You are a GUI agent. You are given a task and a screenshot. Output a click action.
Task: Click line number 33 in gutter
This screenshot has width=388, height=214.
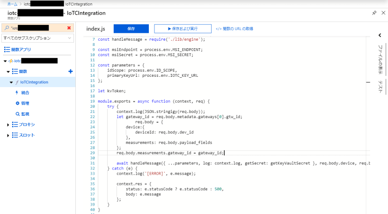click(x=93, y=174)
